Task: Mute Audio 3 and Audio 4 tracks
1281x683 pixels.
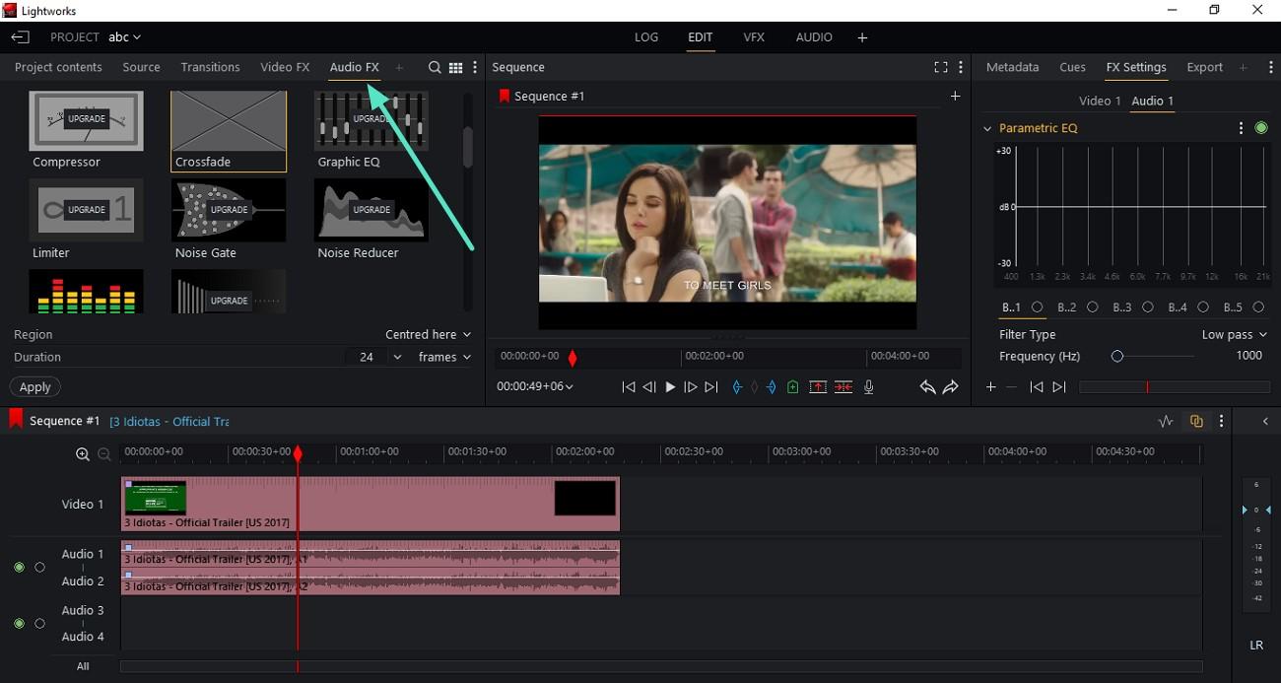Action: pos(19,624)
